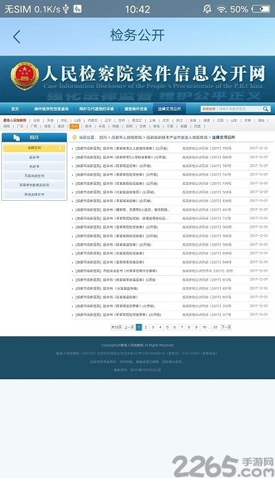Open the 高级检索 advanced search option

(209, 109)
